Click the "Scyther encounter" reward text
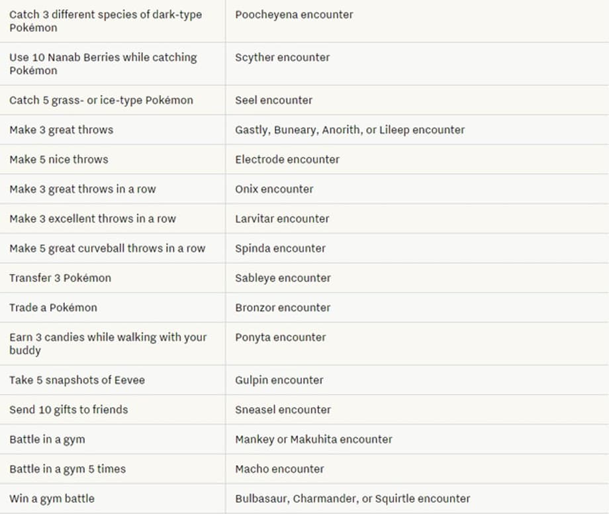The width and height of the screenshot is (609, 514). click(282, 58)
